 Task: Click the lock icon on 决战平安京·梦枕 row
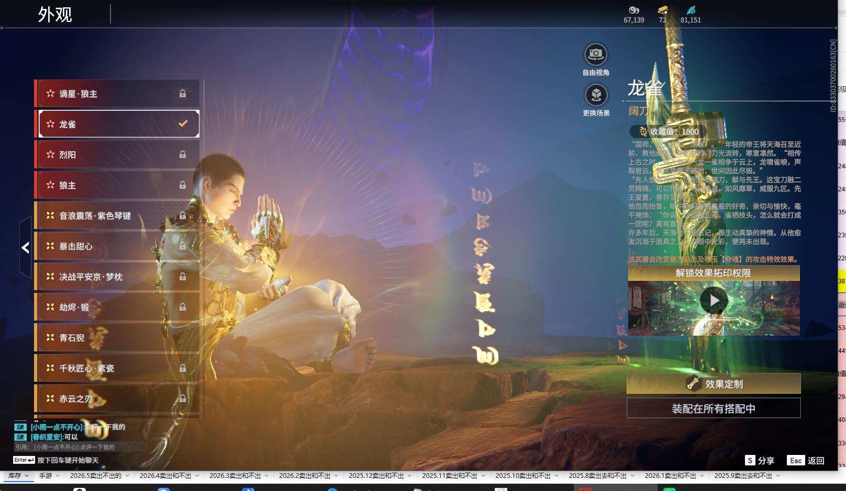click(183, 276)
